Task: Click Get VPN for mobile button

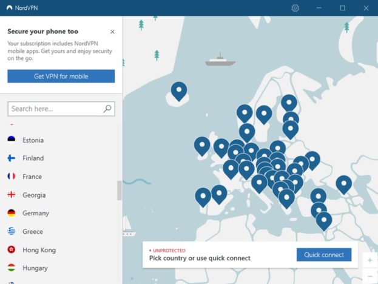Action: tap(61, 76)
